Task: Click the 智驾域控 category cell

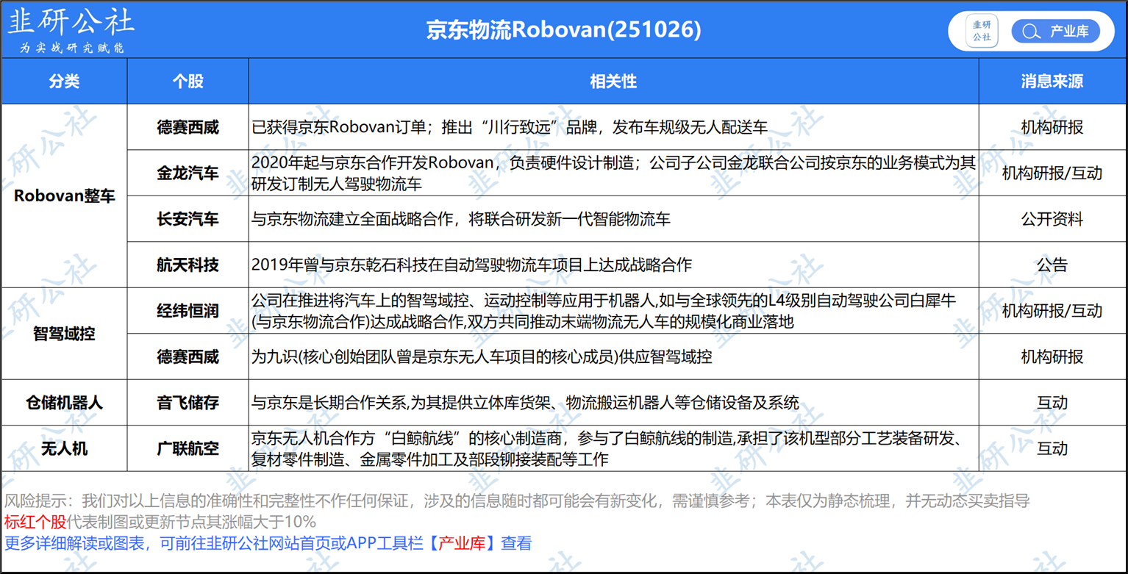Action: click(x=64, y=334)
